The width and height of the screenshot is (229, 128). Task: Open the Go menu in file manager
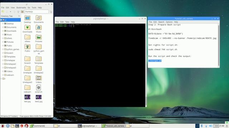[29, 7]
